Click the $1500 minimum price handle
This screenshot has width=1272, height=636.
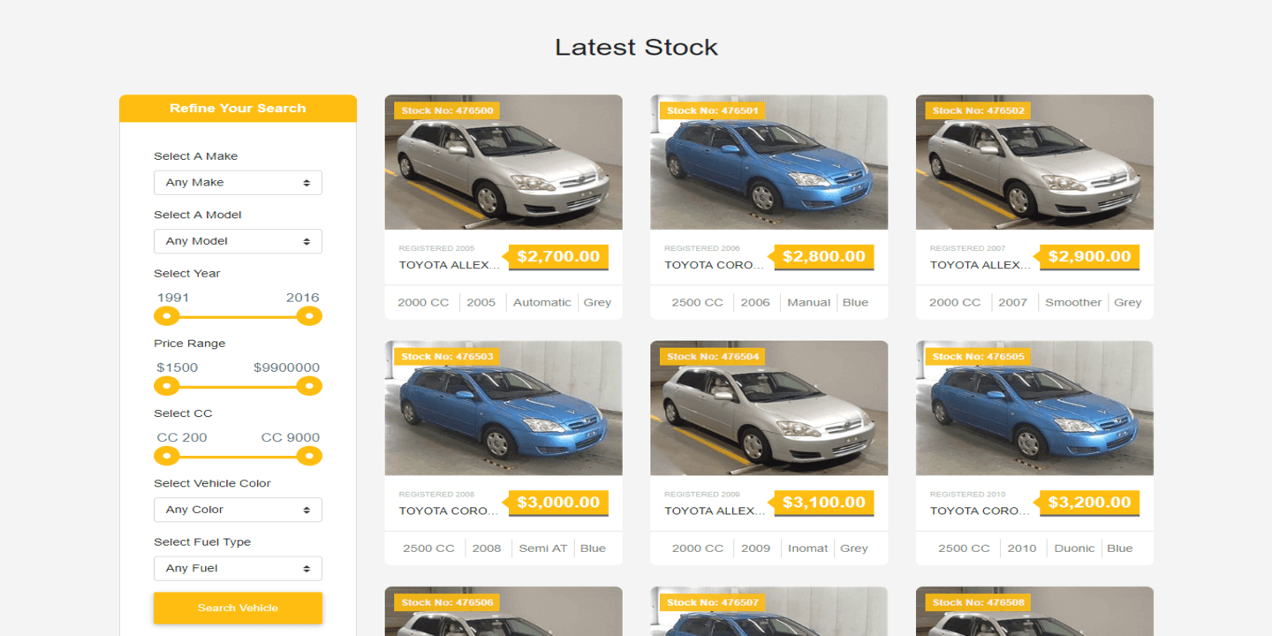pos(166,386)
